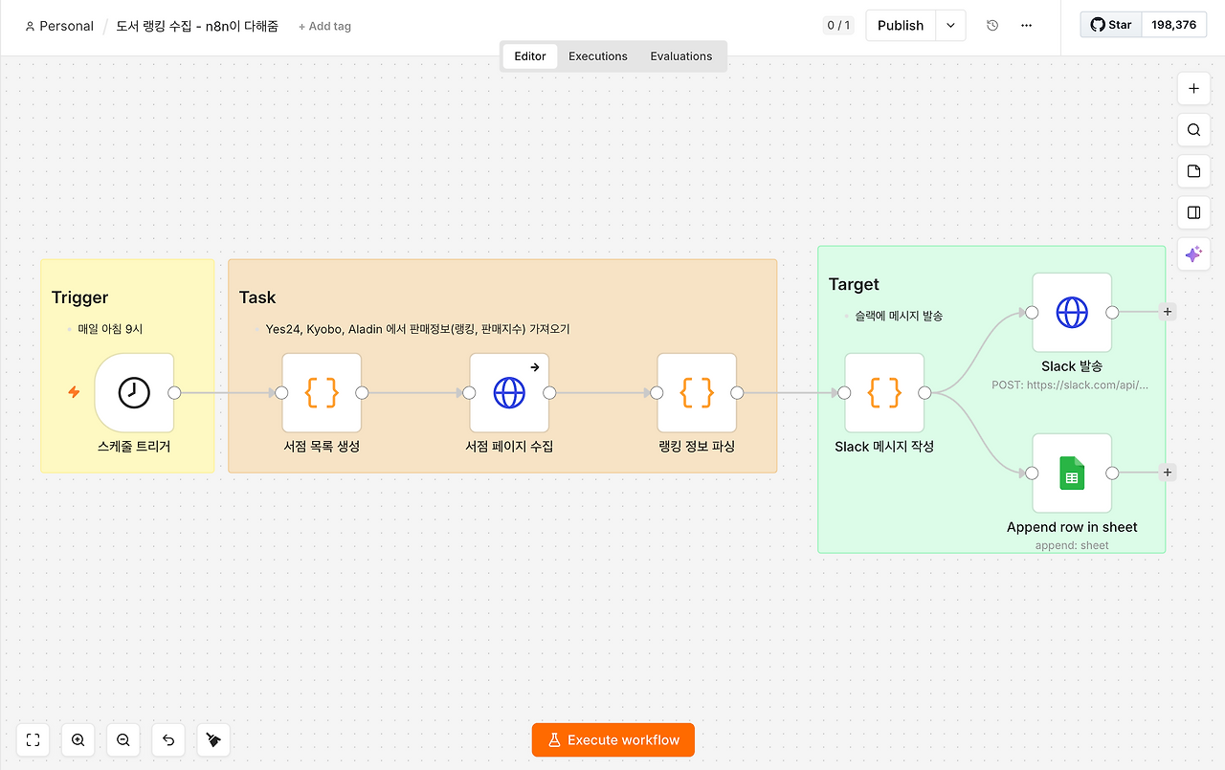This screenshot has width=1225, height=770.
Task: Click the 'POST: https://slack.com/api/...' subtitle
Action: (1070, 385)
